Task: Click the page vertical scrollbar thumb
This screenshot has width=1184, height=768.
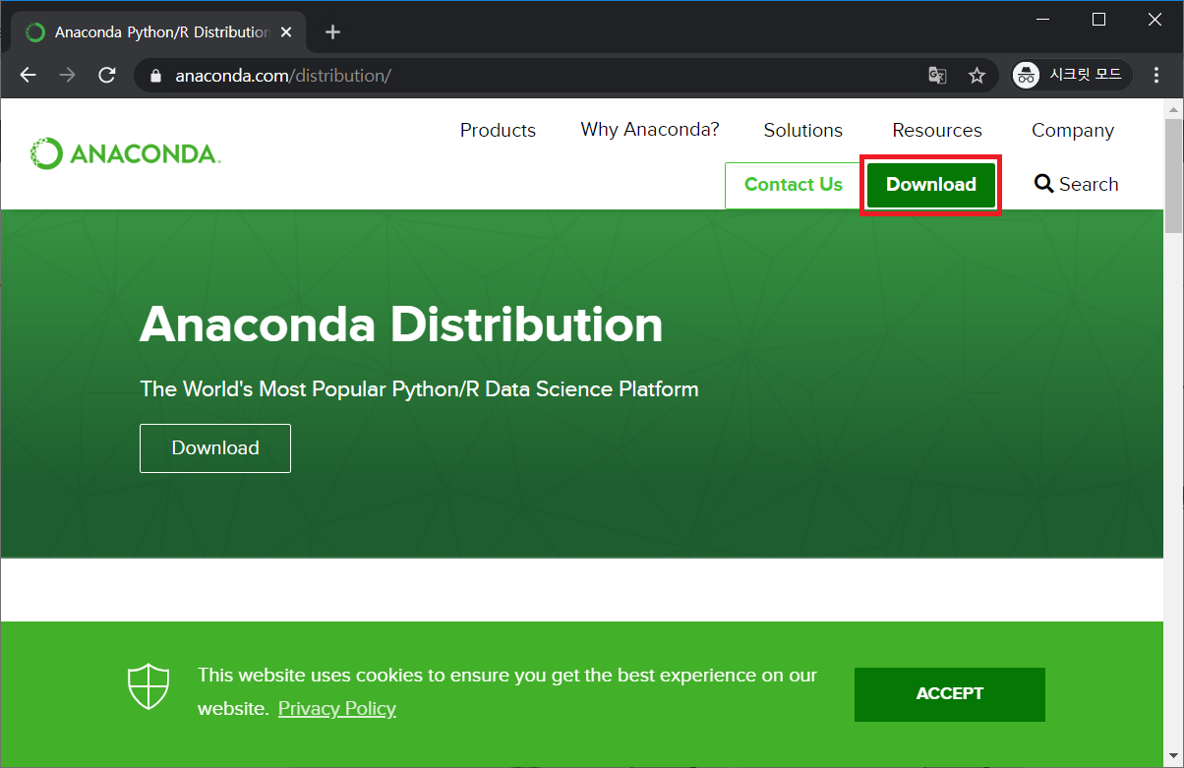Action: coord(1173,177)
